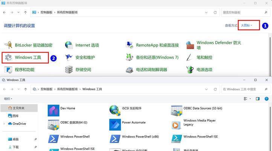The height and width of the screenshot is (151, 272).
Task: Launch Windows PowerShell (x86) icon
Action: click(x=115, y=139)
